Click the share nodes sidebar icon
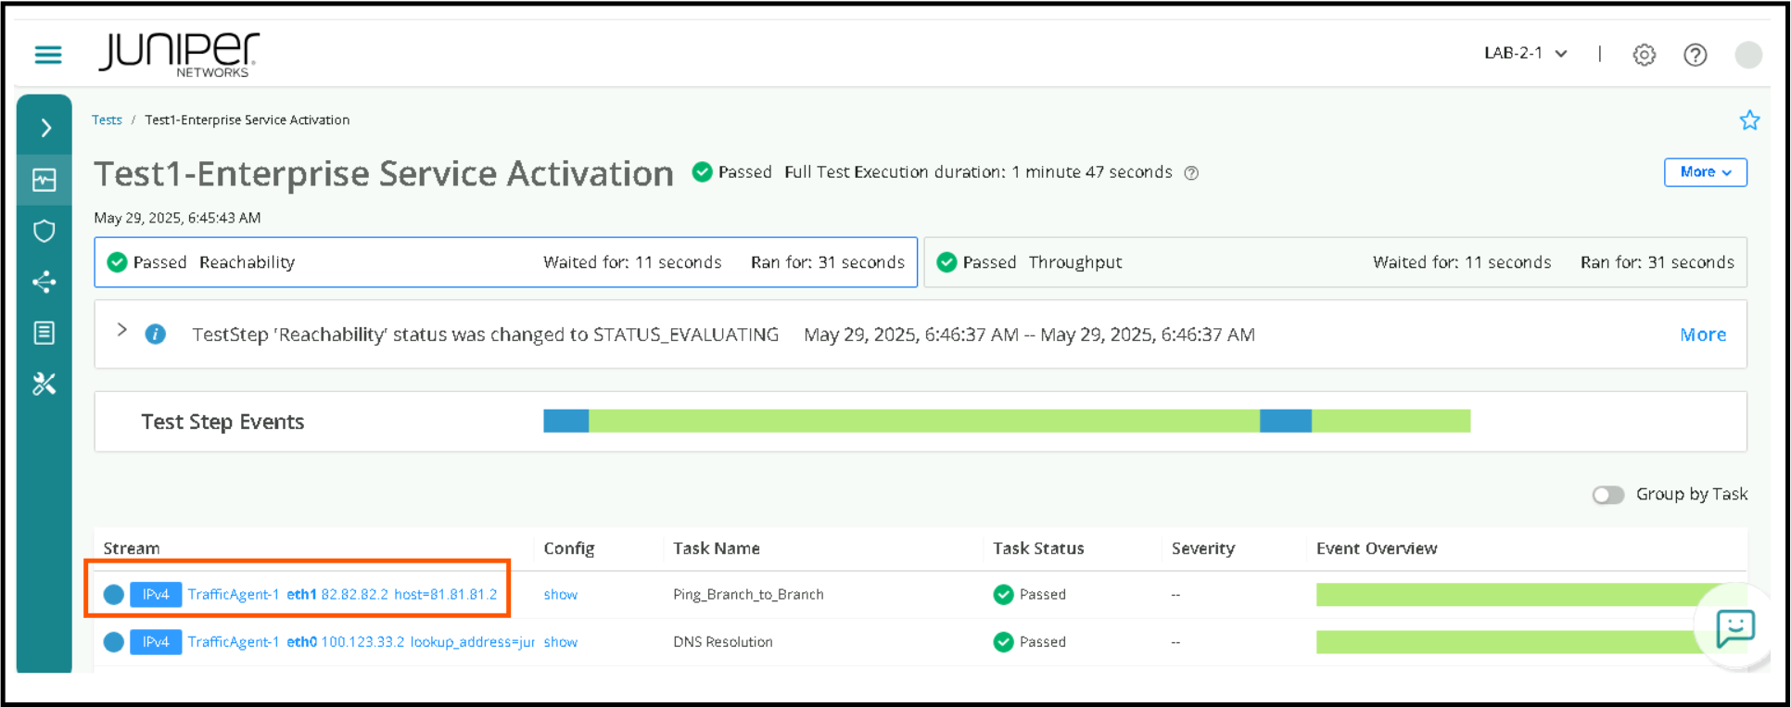 pos(44,282)
